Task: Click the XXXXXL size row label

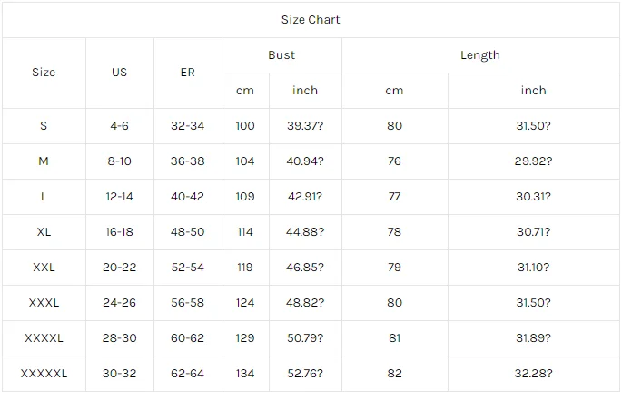Action: pyautogui.click(x=44, y=374)
